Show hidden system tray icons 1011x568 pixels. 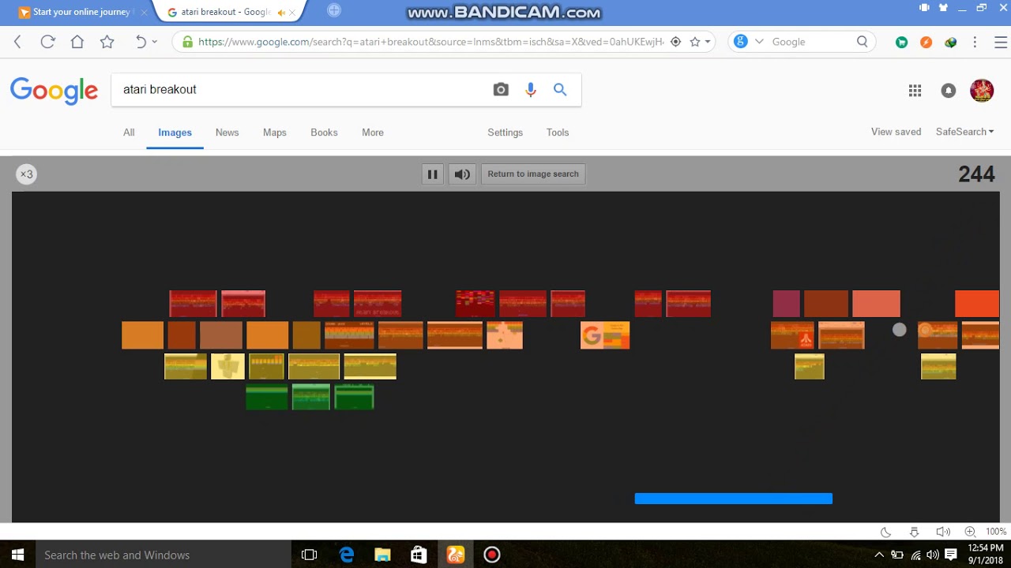click(879, 555)
